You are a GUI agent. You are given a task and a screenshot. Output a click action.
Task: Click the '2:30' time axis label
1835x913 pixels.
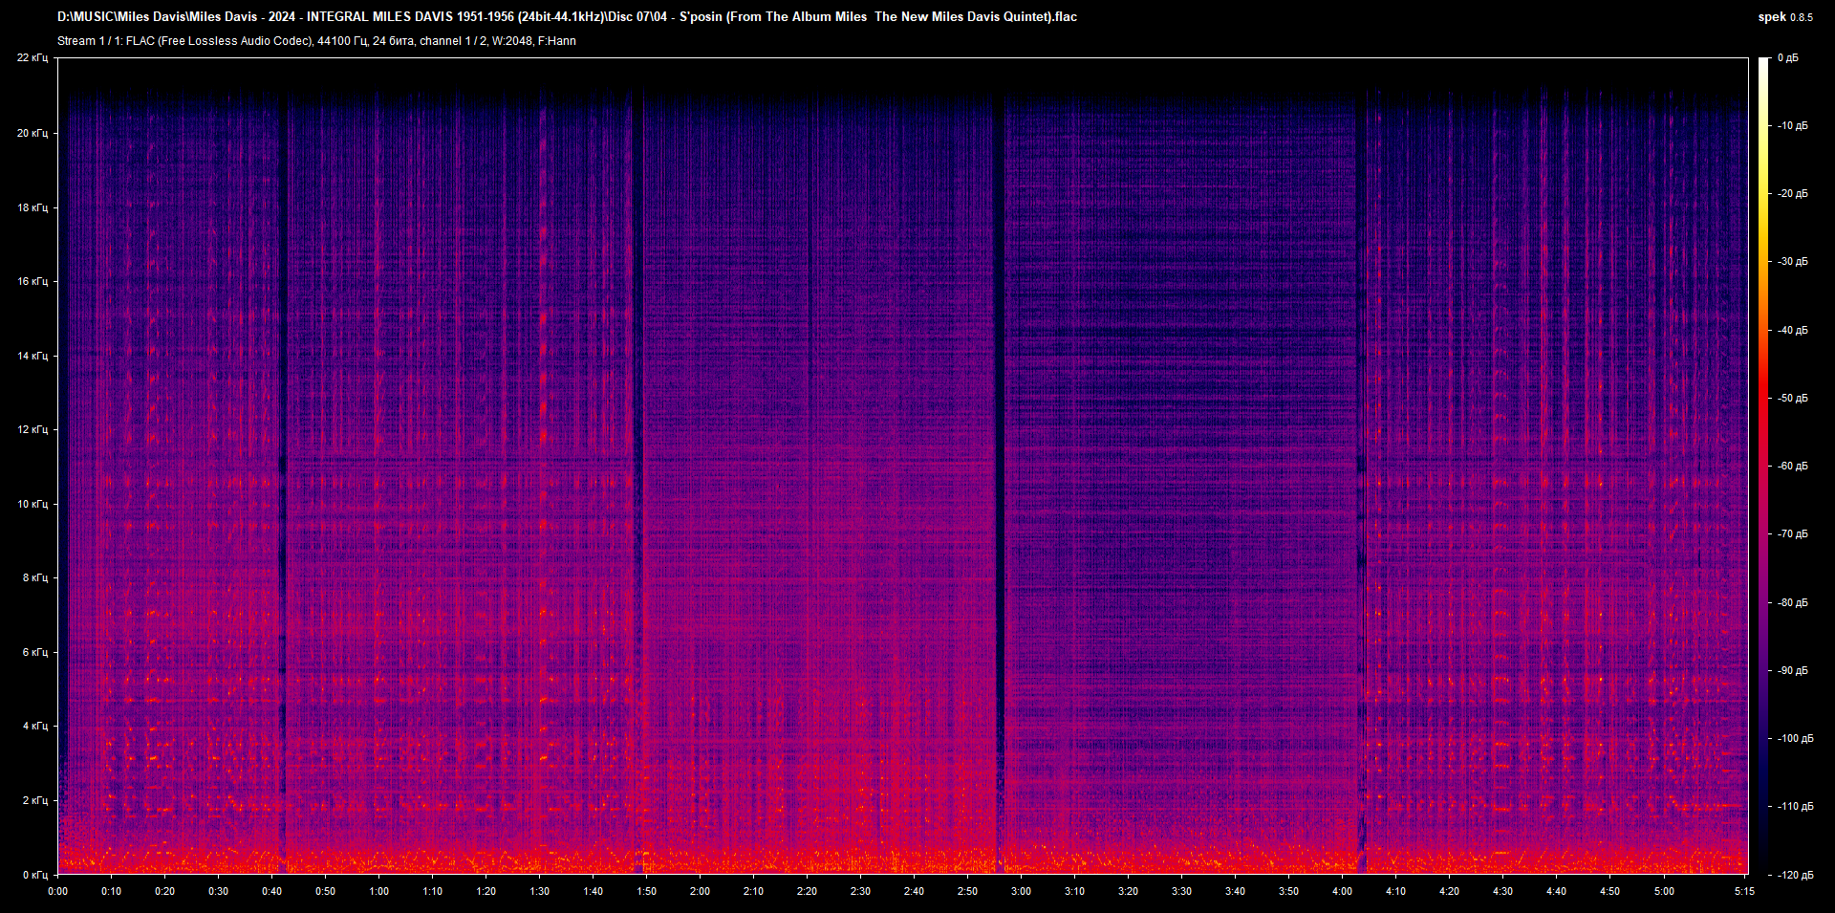(861, 891)
